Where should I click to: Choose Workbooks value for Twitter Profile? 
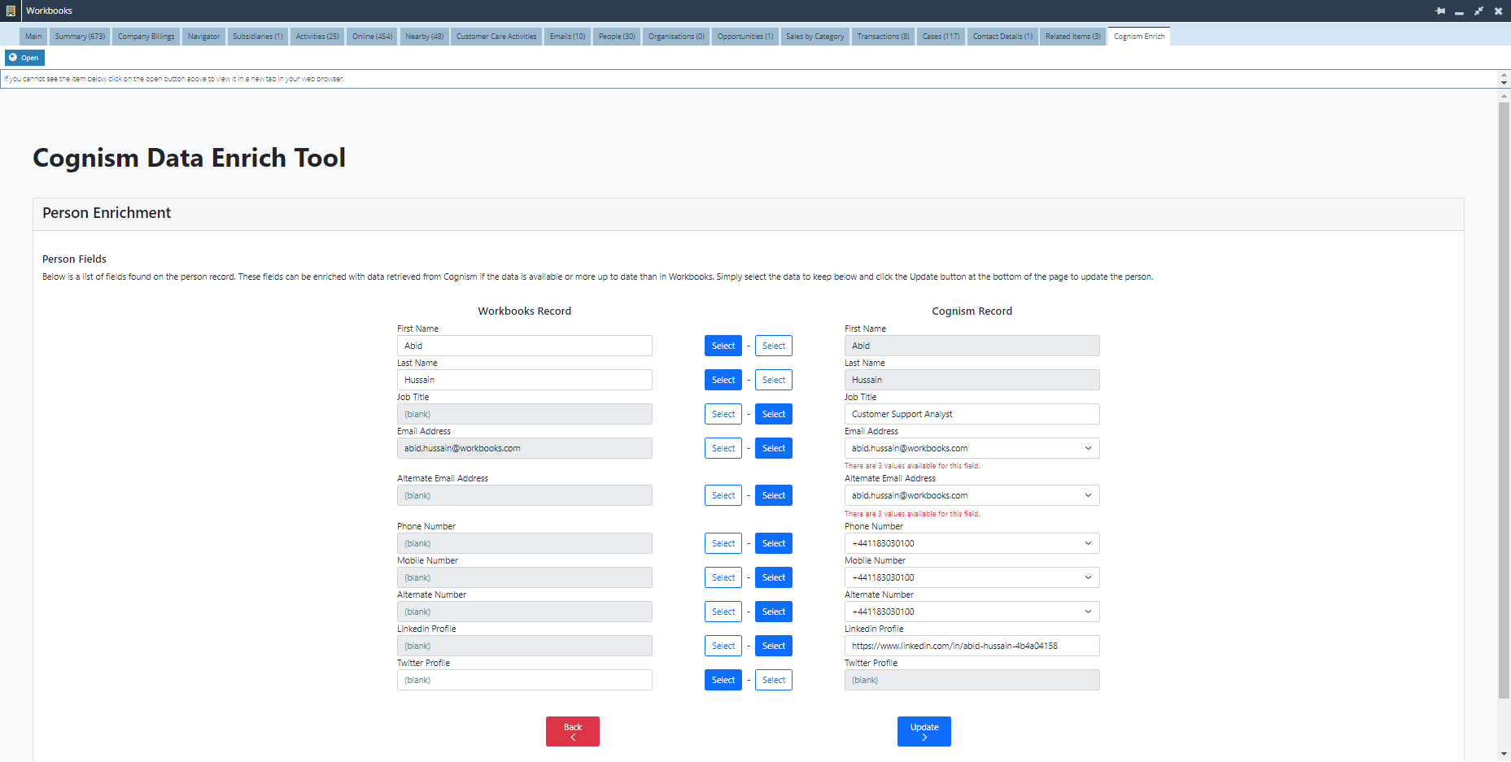(x=723, y=680)
